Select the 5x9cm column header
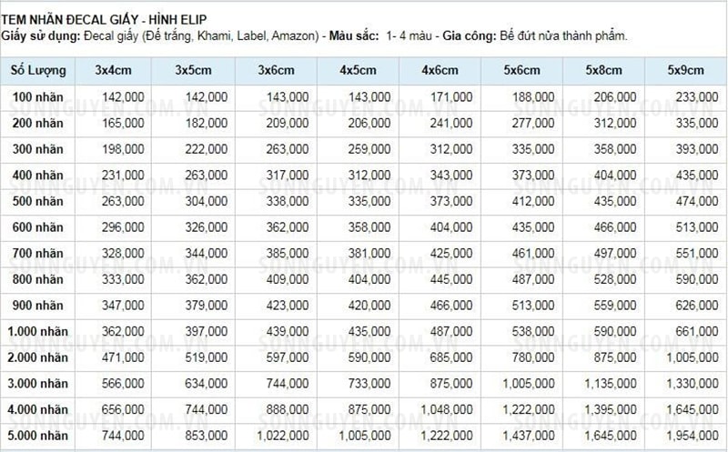Viewport: 728px width, 452px height. coord(686,71)
